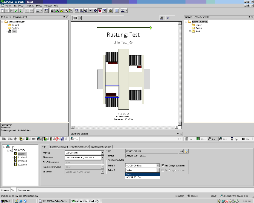Click the green checkmark toolbar icon

click(16, 11)
